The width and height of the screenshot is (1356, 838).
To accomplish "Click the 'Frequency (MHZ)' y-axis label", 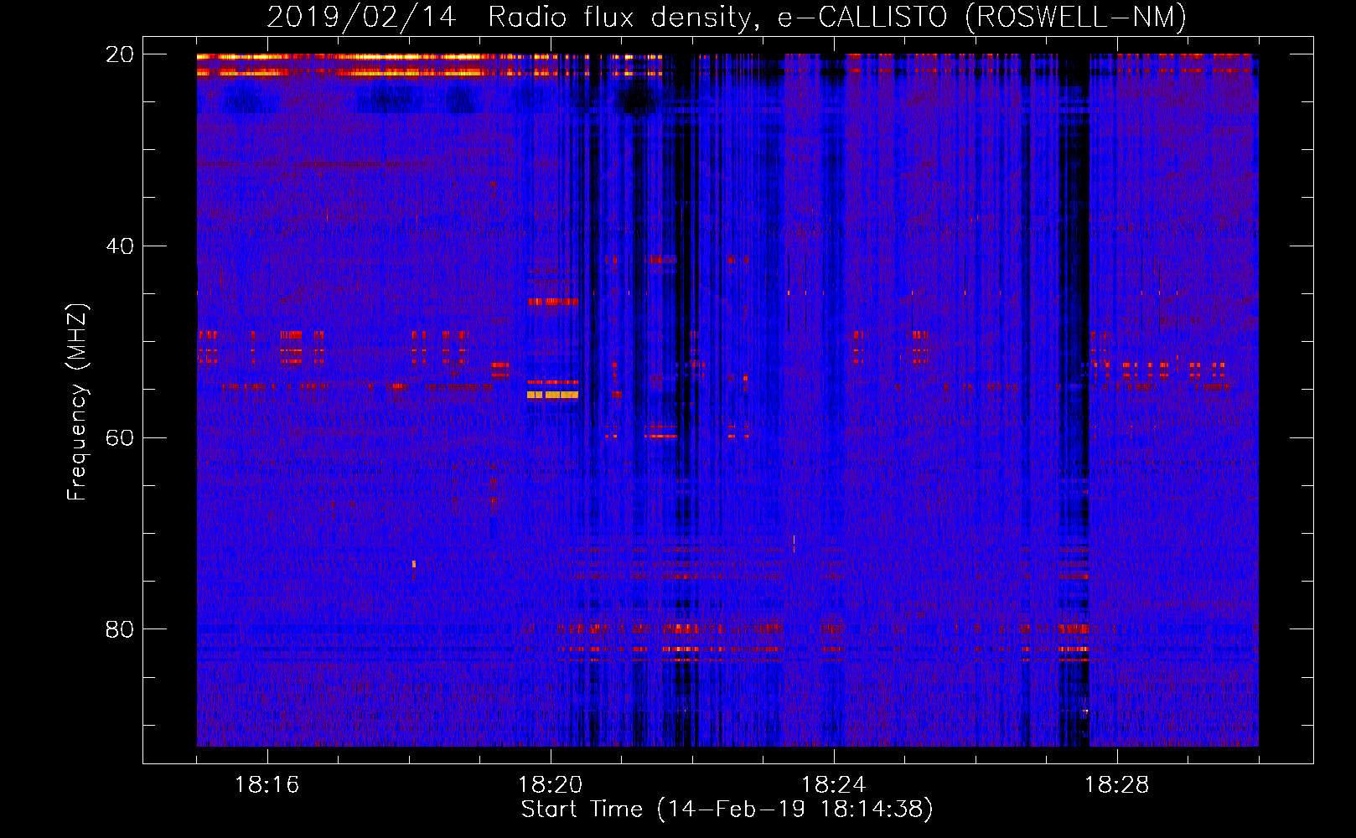I will [x=77, y=402].
